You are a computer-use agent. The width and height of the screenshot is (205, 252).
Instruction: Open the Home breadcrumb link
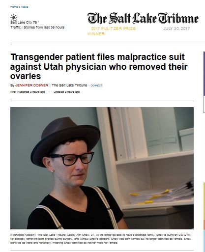click(x=14, y=7)
